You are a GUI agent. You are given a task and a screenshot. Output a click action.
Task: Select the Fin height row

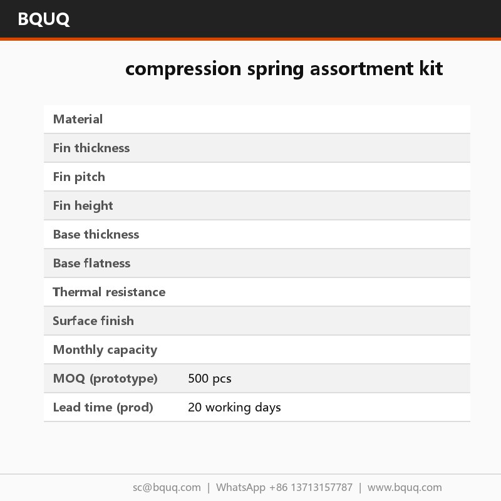pyautogui.click(x=257, y=205)
